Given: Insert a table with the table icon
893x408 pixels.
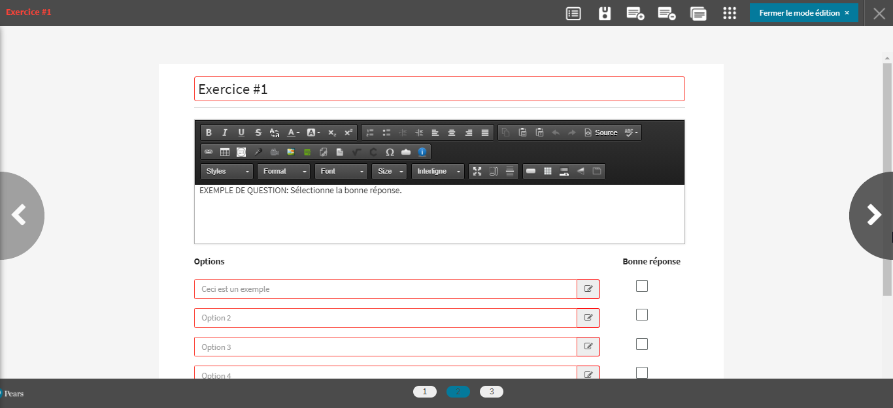Looking at the screenshot, I should (225, 152).
